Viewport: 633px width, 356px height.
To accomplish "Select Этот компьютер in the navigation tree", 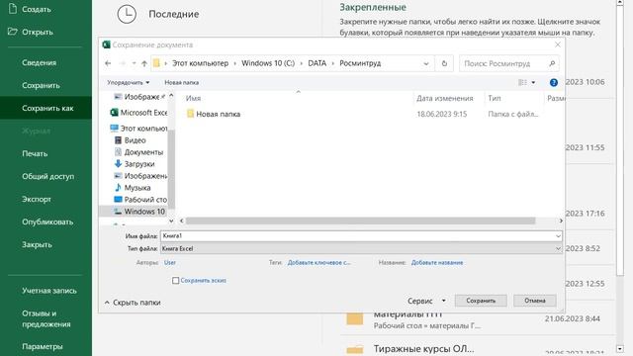I will pos(138,129).
